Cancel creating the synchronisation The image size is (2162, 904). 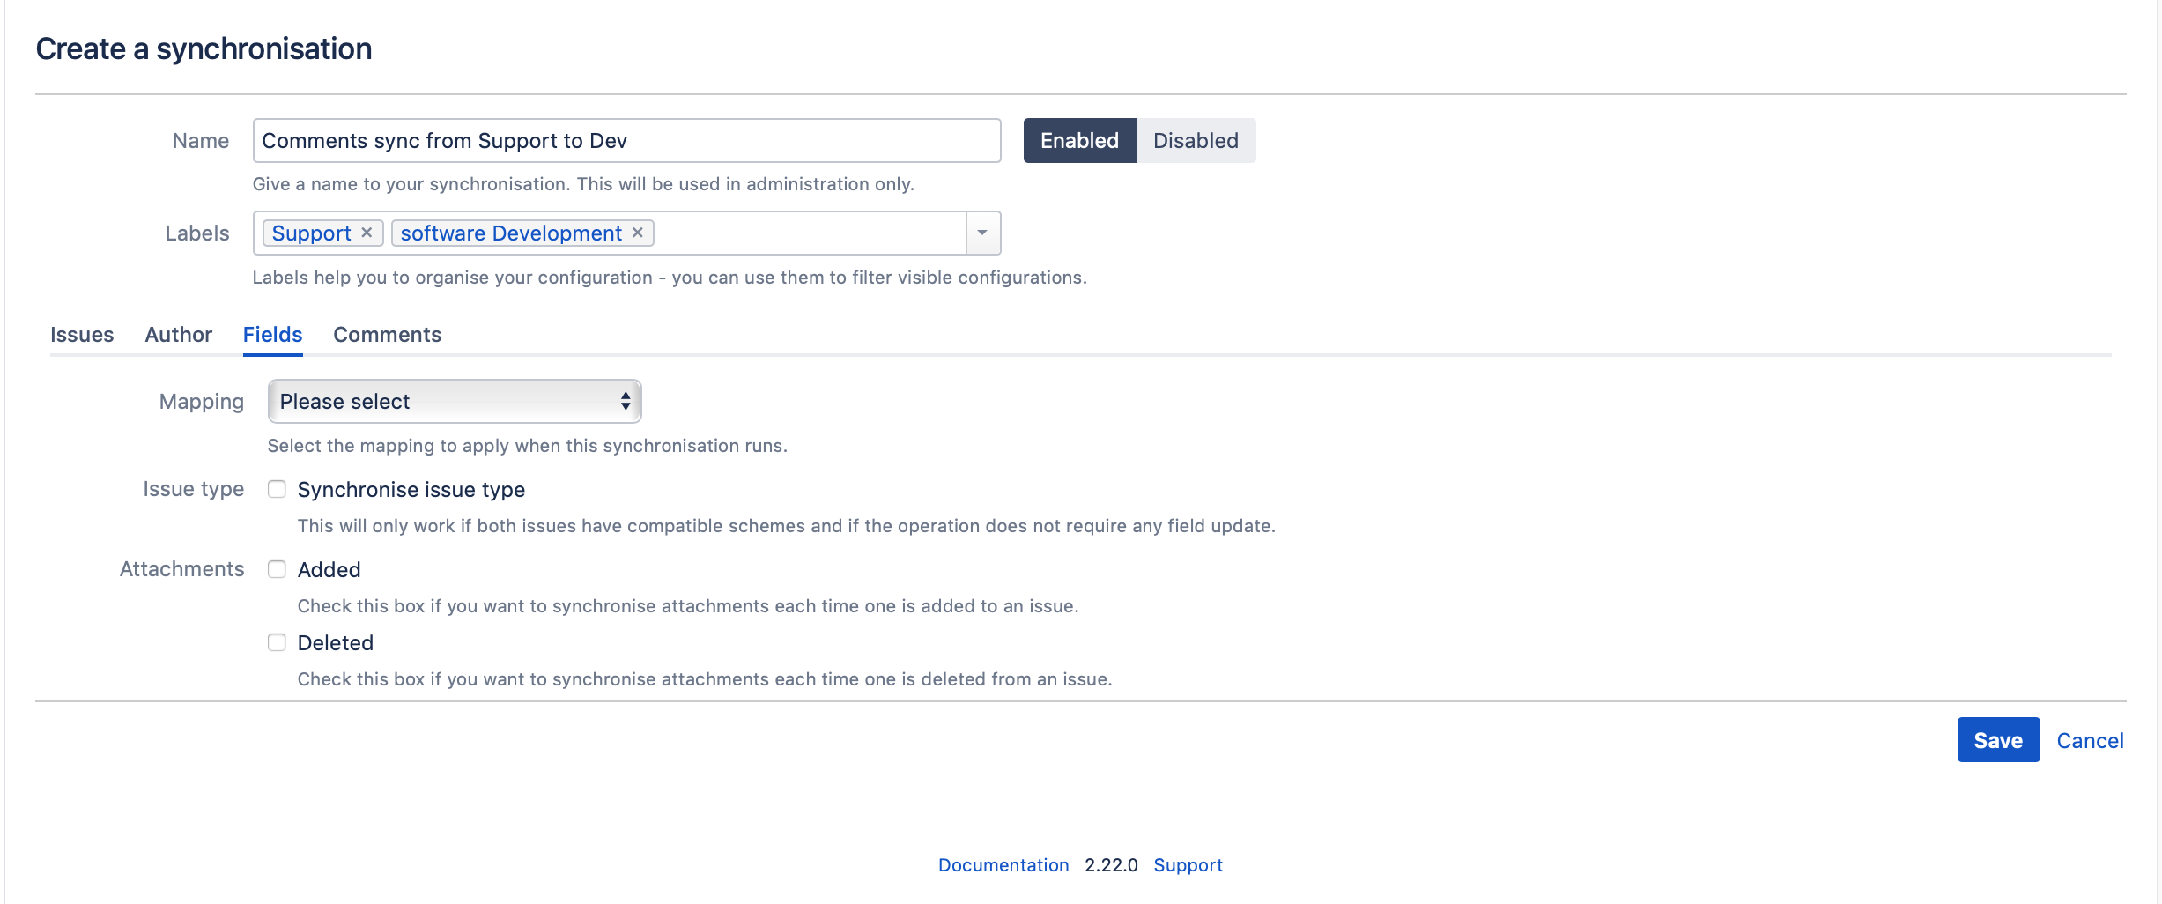click(x=2090, y=740)
